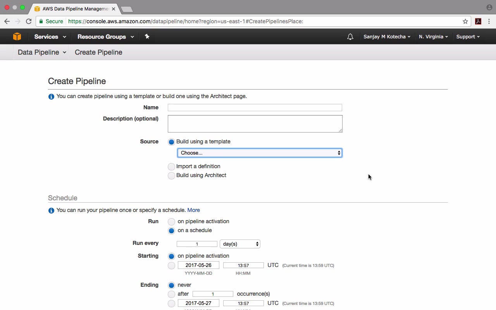The width and height of the screenshot is (496, 310).
Task: Reload the page with refresh icon
Action: pyautogui.click(x=29, y=21)
